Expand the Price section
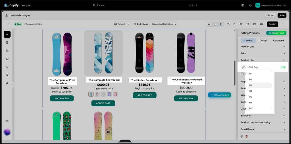Image resolution: width=291 pixels, height=144 pixels. tap(263, 53)
